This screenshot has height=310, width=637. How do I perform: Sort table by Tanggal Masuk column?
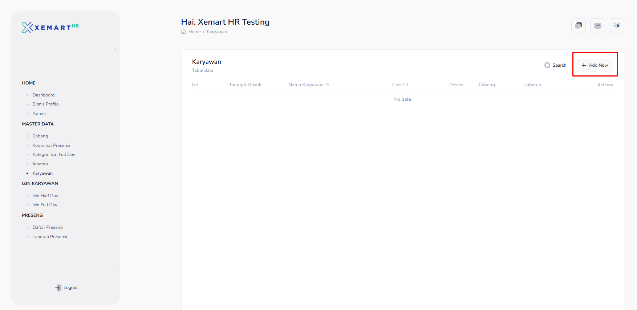coord(245,85)
